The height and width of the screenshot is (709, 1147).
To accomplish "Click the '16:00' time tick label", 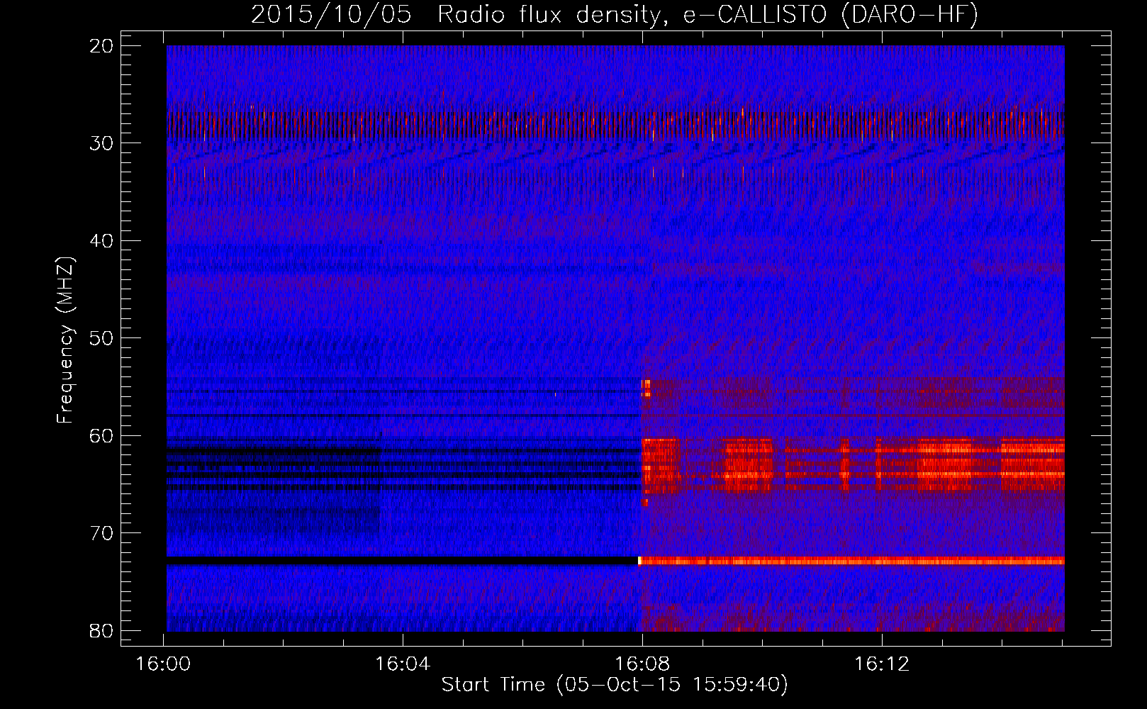I will coord(164,664).
